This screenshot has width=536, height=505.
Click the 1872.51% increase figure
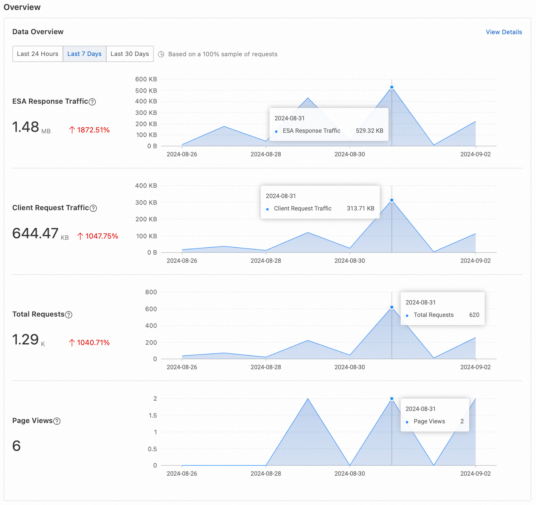click(x=89, y=130)
